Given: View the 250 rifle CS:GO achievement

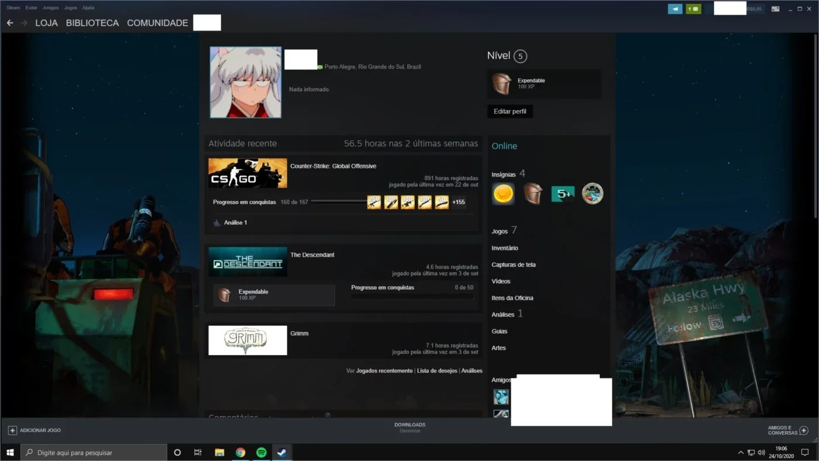Looking at the screenshot, I should (x=374, y=202).
